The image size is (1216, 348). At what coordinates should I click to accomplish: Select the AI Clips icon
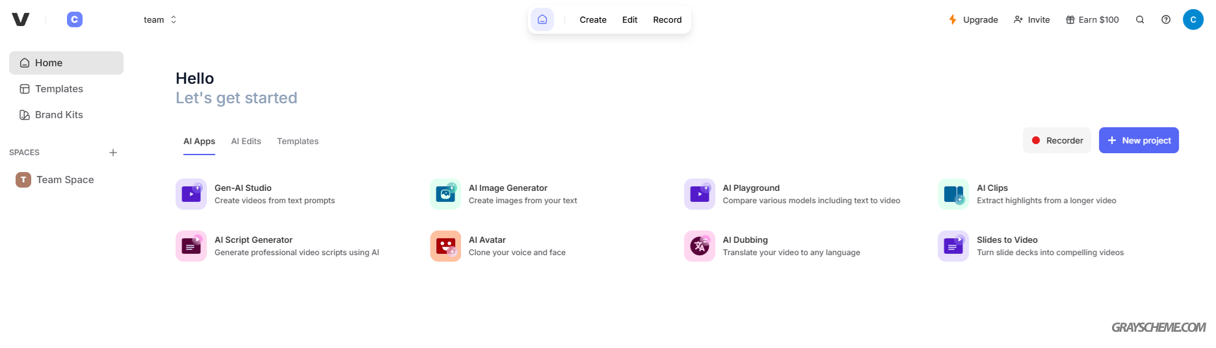(953, 194)
